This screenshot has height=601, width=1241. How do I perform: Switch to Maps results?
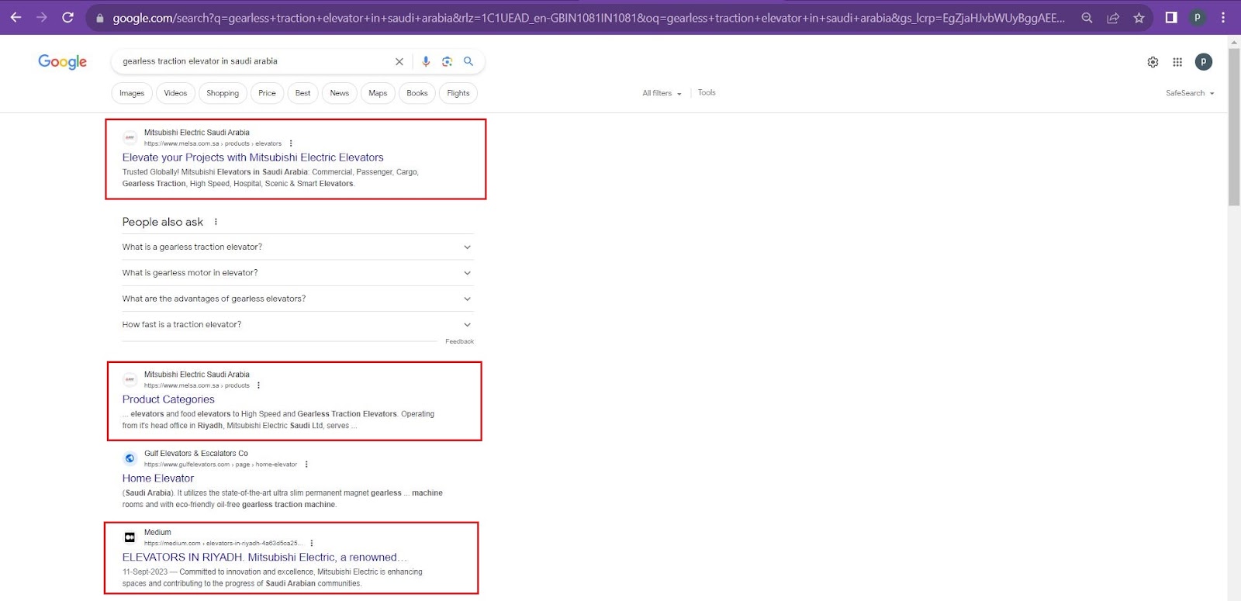[378, 93]
